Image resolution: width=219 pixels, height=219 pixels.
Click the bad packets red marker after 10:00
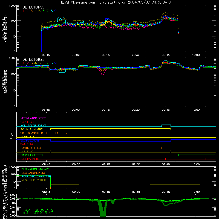206,159
